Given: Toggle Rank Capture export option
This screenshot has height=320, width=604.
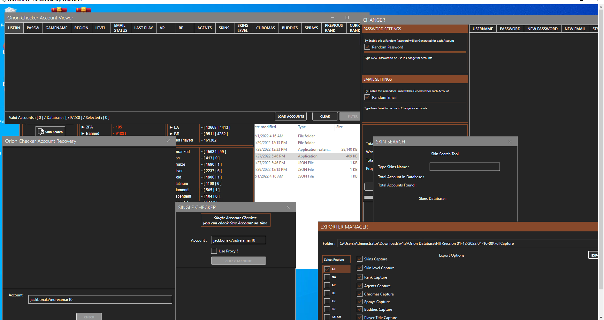Looking at the screenshot, I should coord(360,277).
